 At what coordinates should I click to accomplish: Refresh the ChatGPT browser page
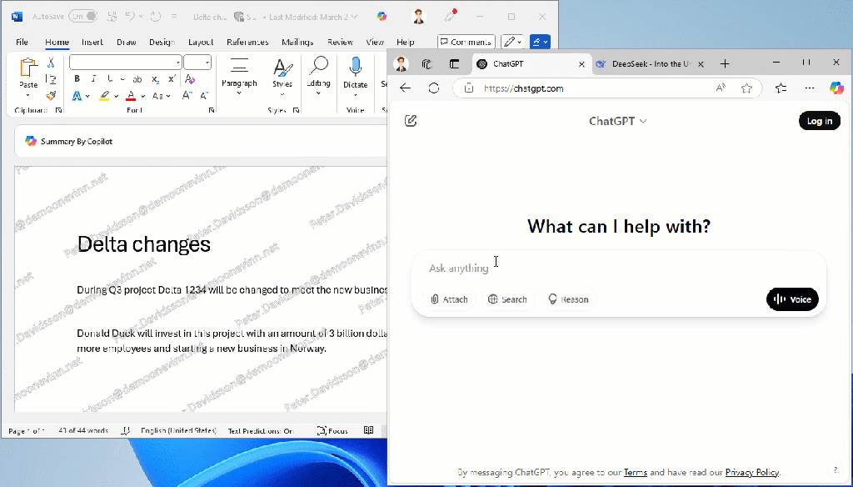433,88
